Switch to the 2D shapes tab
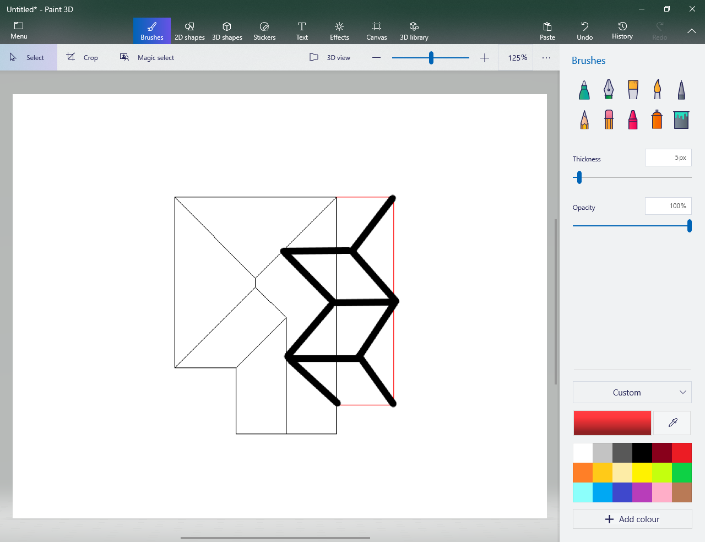The height and width of the screenshot is (542, 705). [x=189, y=31]
